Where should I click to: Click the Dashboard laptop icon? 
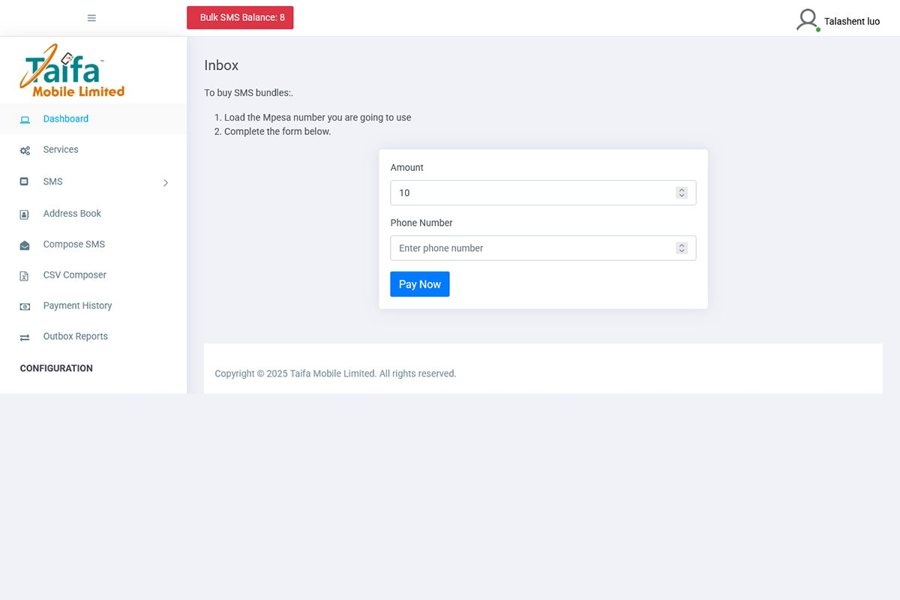25,119
